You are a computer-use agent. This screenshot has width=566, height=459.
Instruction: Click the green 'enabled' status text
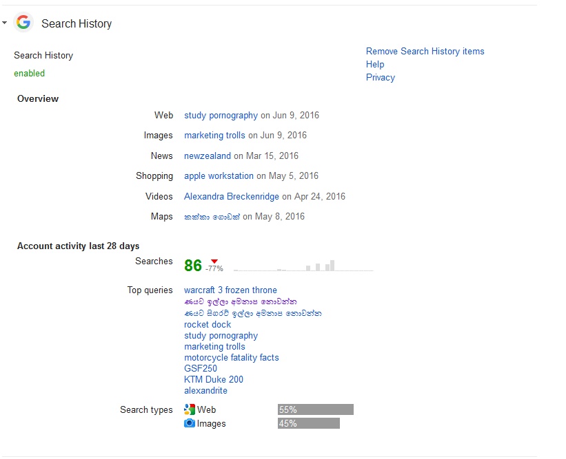tap(29, 73)
